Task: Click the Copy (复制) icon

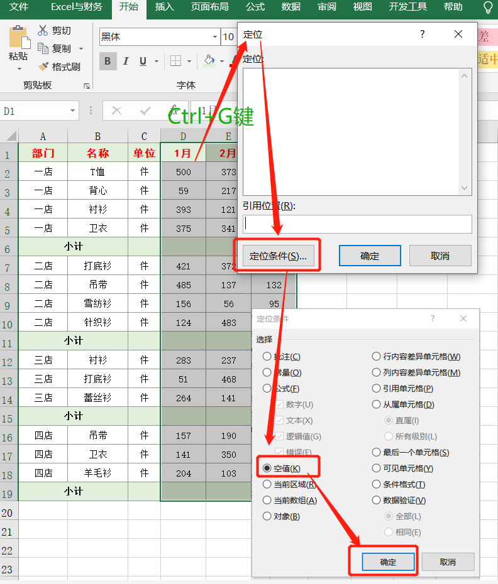Action: coord(43,48)
